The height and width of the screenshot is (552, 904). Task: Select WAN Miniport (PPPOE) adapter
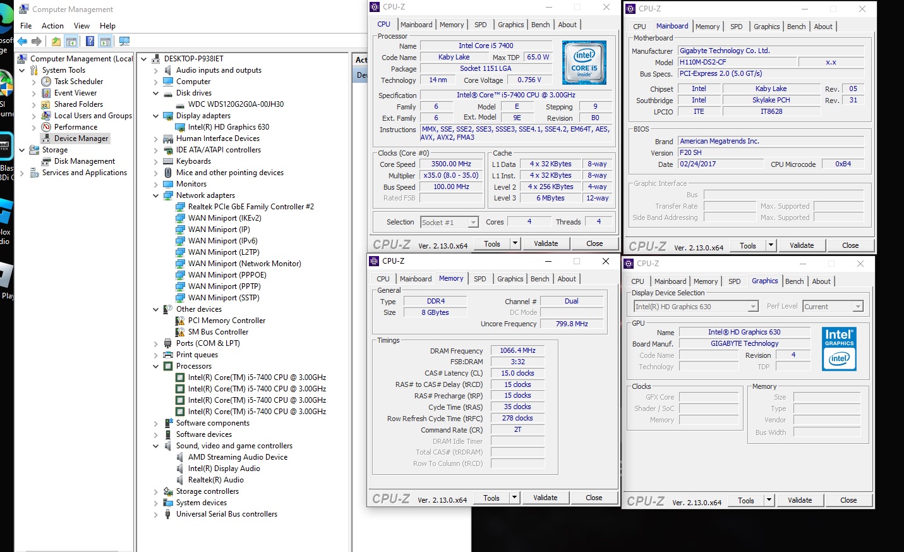click(227, 275)
